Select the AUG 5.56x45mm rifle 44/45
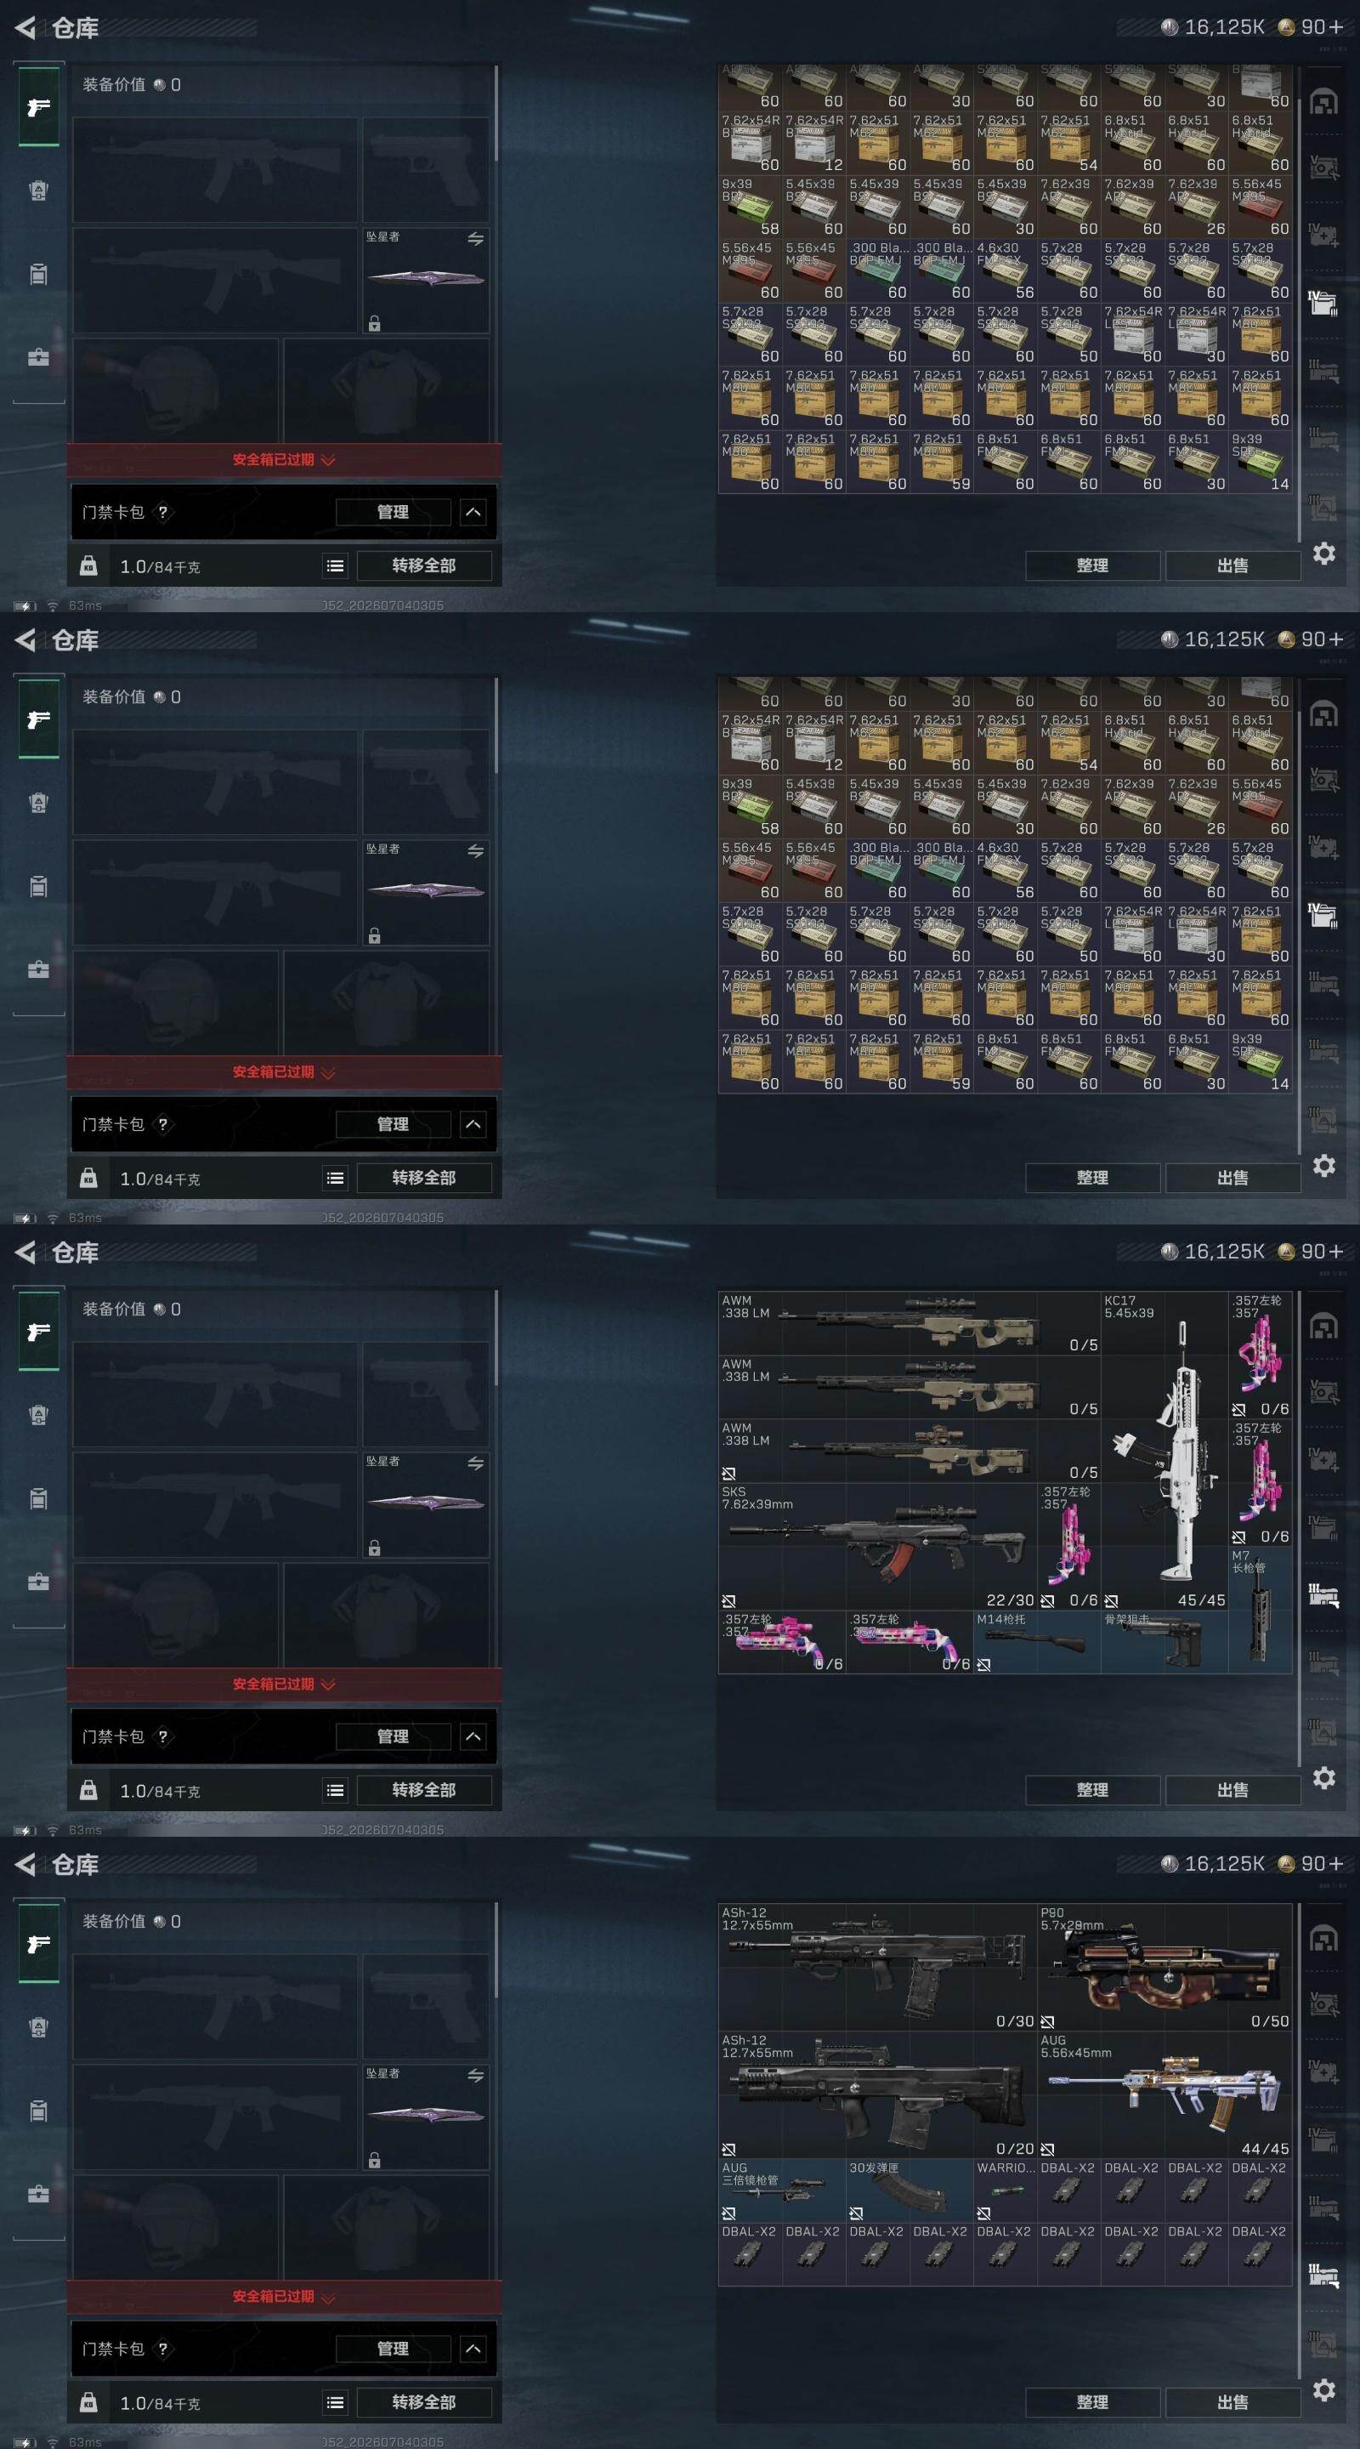 [1164, 2094]
